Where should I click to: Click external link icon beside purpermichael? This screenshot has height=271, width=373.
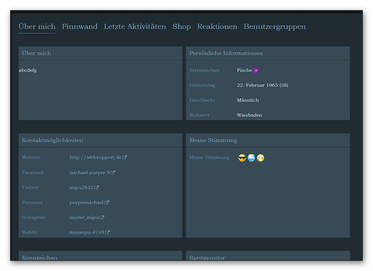coord(107,202)
